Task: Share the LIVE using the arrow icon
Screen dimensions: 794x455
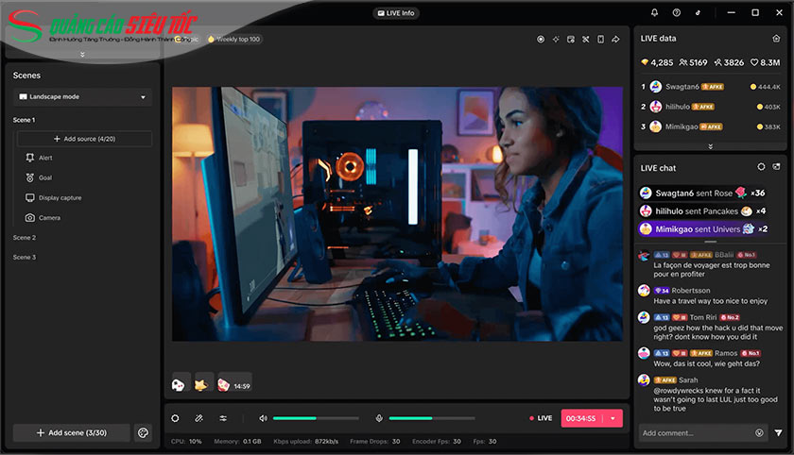Action: point(615,39)
